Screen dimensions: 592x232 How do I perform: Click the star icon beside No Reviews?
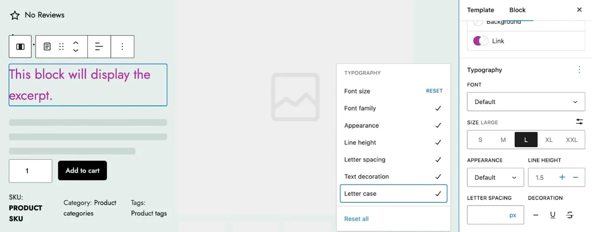tap(15, 15)
